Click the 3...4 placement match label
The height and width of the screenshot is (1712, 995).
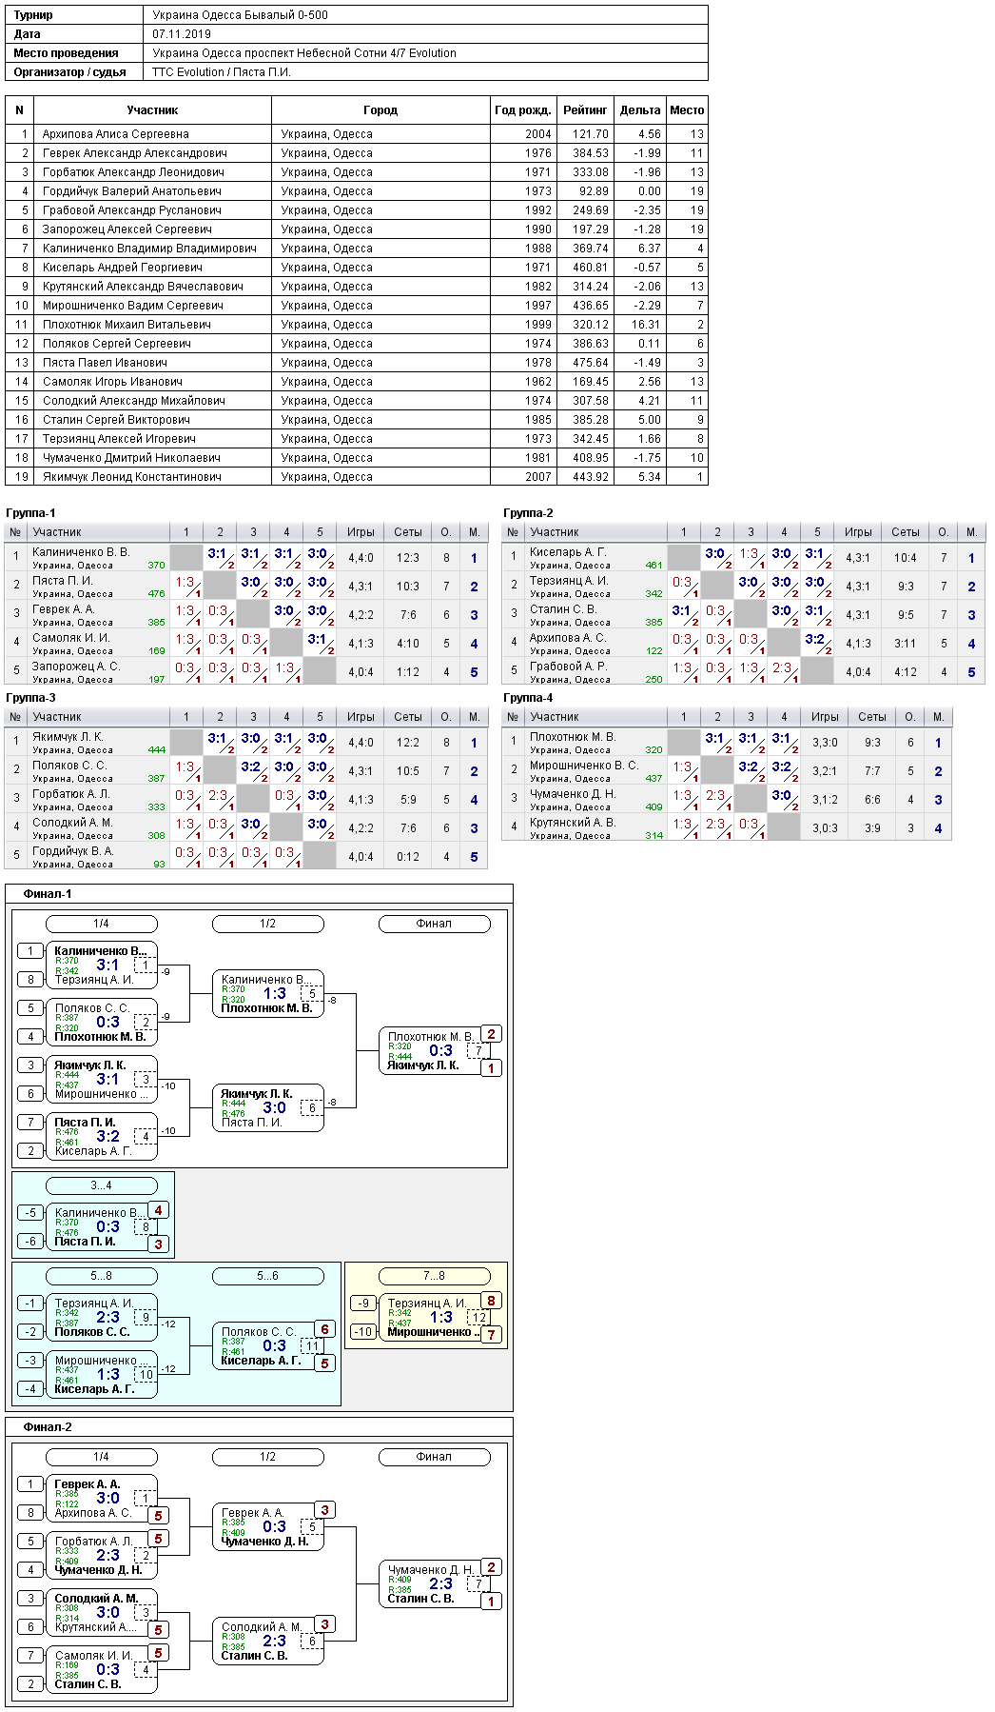tap(101, 1185)
